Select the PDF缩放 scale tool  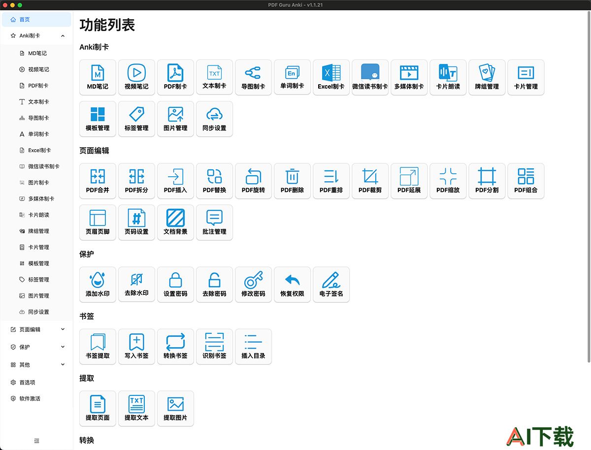click(x=448, y=181)
